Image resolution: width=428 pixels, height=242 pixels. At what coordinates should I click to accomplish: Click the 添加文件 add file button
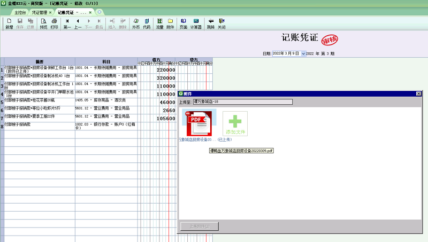click(235, 124)
